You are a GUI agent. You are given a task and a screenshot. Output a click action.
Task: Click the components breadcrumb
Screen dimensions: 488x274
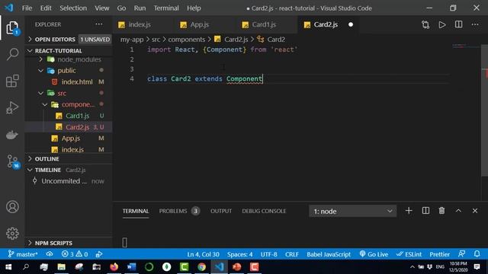[x=186, y=39]
